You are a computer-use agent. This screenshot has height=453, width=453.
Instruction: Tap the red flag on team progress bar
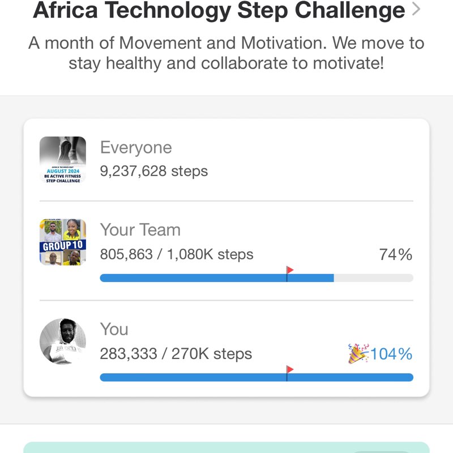coord(289,271)
